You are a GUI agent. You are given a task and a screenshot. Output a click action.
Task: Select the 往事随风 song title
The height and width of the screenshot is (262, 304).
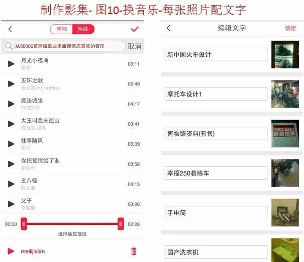(x=32, y=140)
